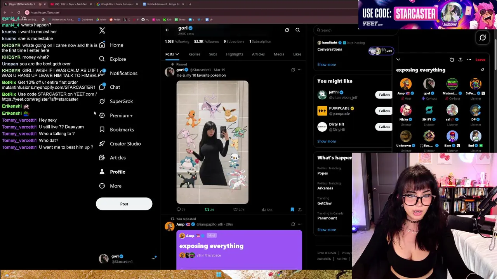Click the white Post button
This screenshot has height=279, width=497.
pos(124,204)
